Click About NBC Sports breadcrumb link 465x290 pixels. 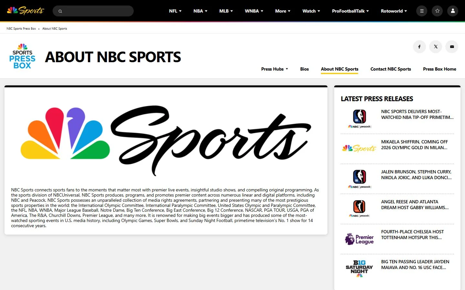[55, 29]
